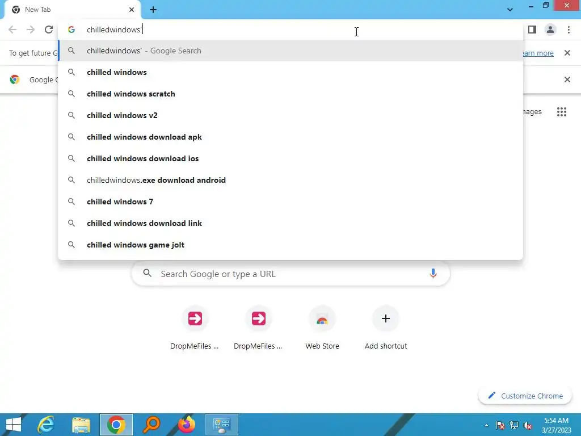
Task: Click the browser back arrow
Action: (x=12, y=30)
